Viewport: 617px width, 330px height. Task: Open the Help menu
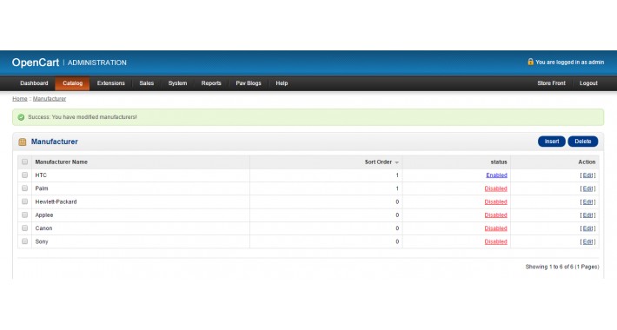tap(282, 83)
